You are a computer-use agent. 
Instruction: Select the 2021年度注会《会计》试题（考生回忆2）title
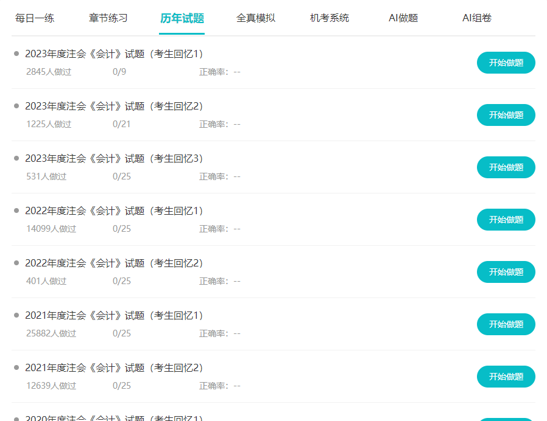pyautogui.click(x=114, y=368)
